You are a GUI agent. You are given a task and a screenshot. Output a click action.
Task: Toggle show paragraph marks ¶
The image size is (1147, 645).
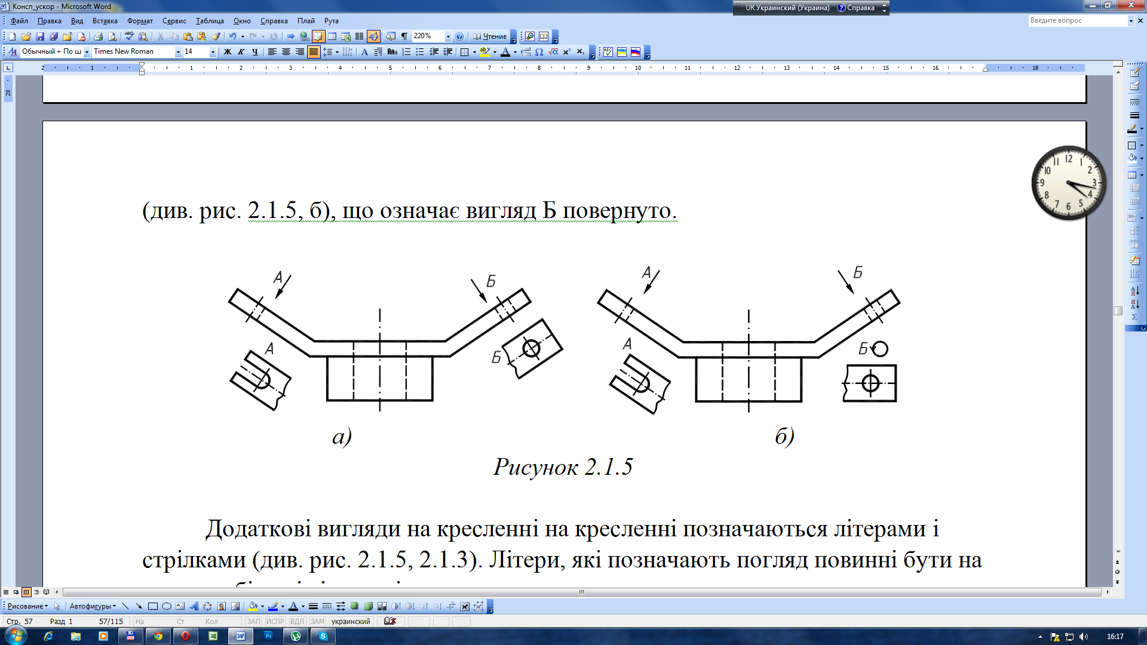tap(404, 36)
